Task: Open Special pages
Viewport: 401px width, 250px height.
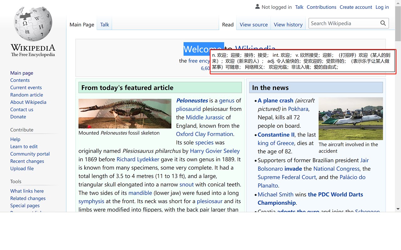Action: 25,206
